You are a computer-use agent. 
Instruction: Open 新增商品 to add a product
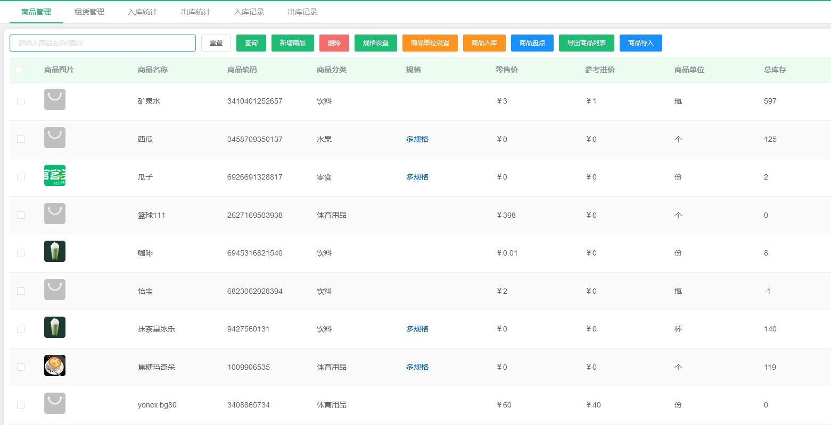pos(292,43)
